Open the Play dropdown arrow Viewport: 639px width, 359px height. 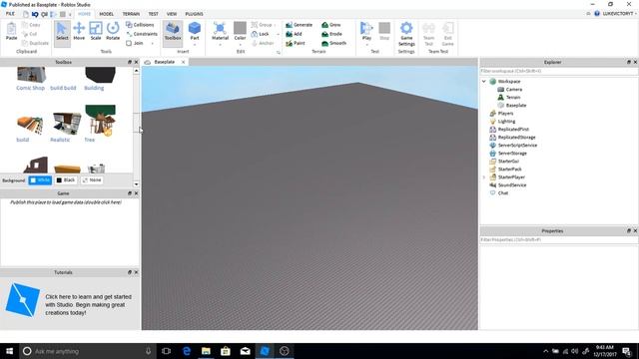point(366,44)
